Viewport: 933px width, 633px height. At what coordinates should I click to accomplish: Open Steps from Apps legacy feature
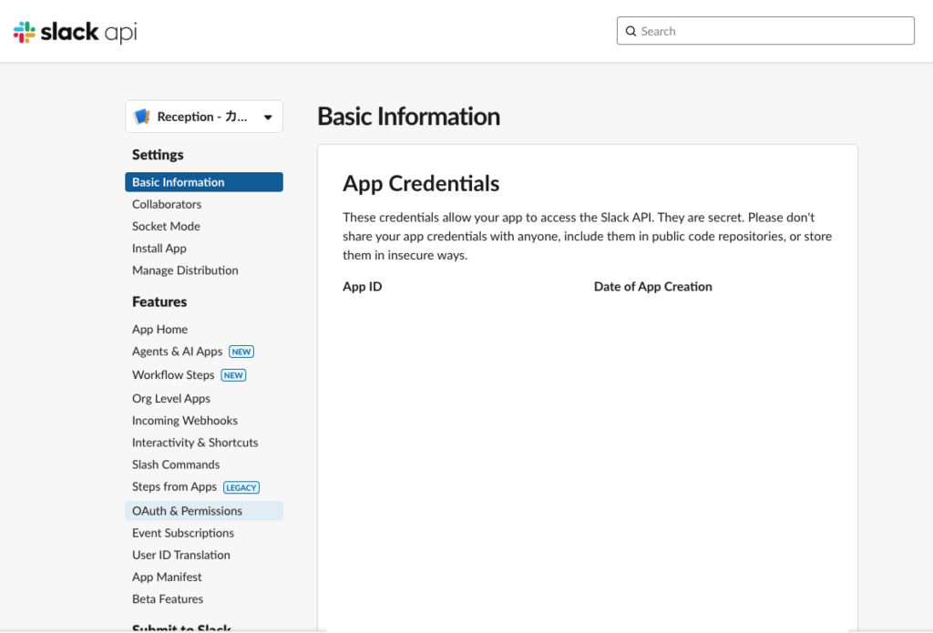[174, 486]
